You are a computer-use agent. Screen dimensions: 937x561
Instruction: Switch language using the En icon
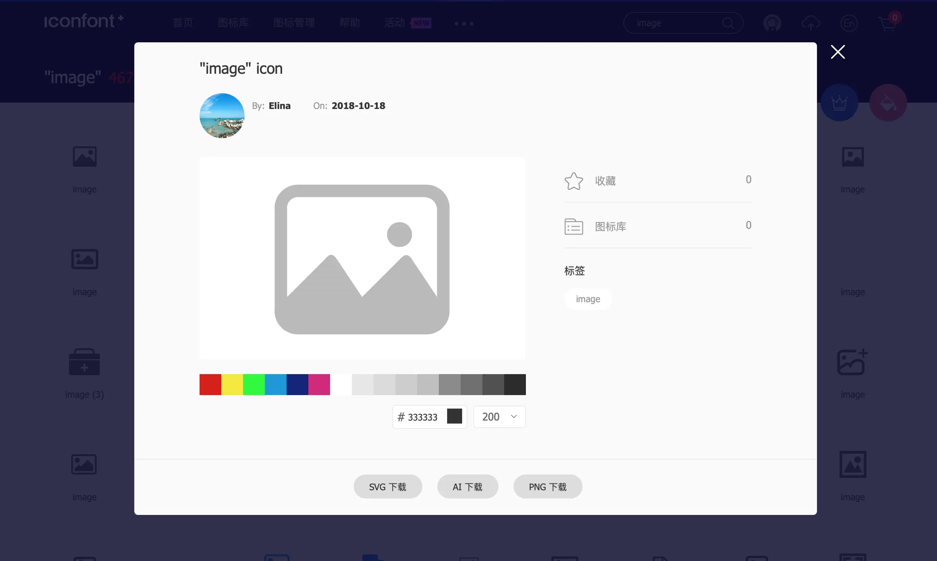click(849, 23)
